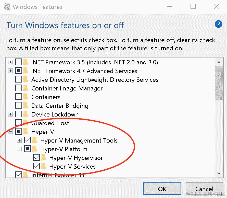Click the Windows Features title bar icon
Screen dimensions: 227x198
coord(7,7)
